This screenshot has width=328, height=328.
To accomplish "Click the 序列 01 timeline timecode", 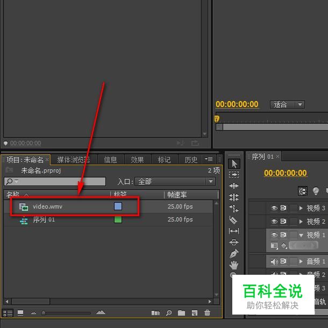I will click(286, 173).
